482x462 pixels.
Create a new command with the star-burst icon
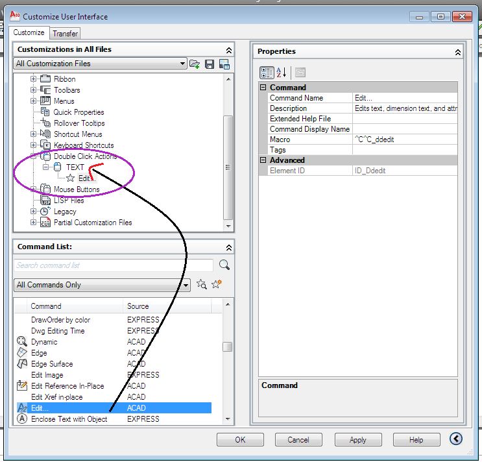pyautogui.click(x=217, y=284)
